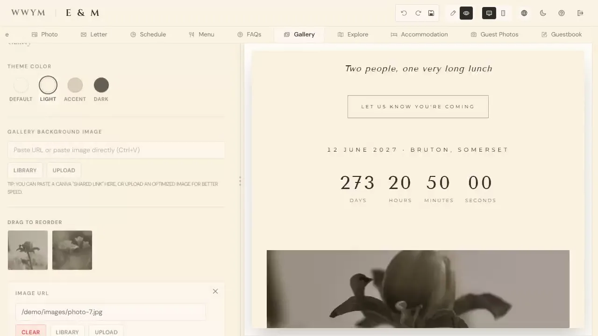Select desktop view monitor icon
Image resolution: width=598 pixels, height=336 pixels.
(x=489, y=13)
